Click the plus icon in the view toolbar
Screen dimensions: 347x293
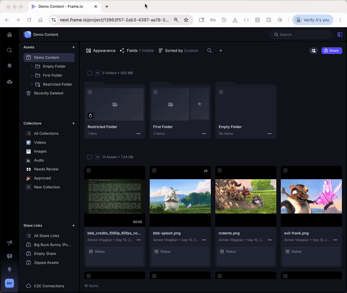tap(221, 51)
